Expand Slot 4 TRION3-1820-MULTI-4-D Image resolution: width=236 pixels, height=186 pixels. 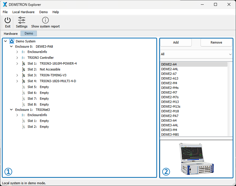[17, 81]
